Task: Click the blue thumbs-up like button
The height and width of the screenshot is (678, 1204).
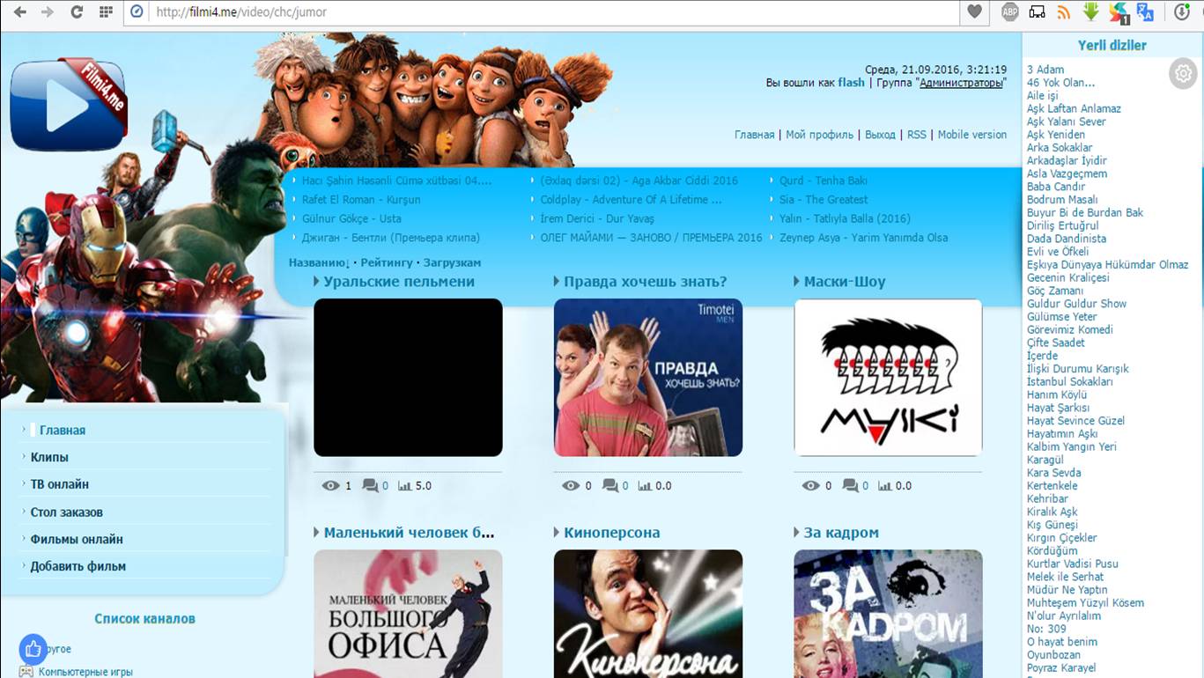Action: (x=33, y=650)
